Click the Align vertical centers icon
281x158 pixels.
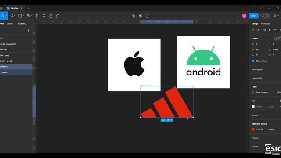[275, 30]
